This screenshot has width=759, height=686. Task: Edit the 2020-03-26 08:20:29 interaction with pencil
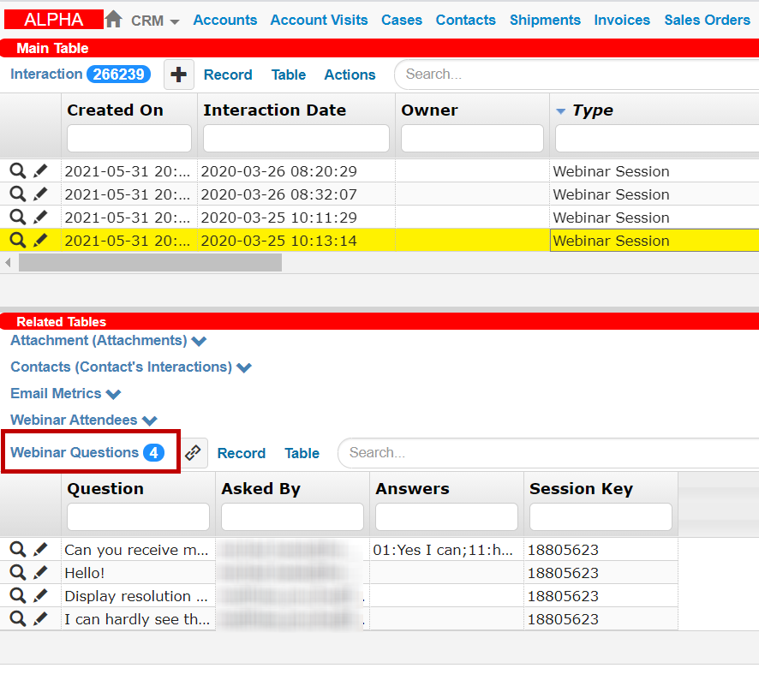click(40, 171)
